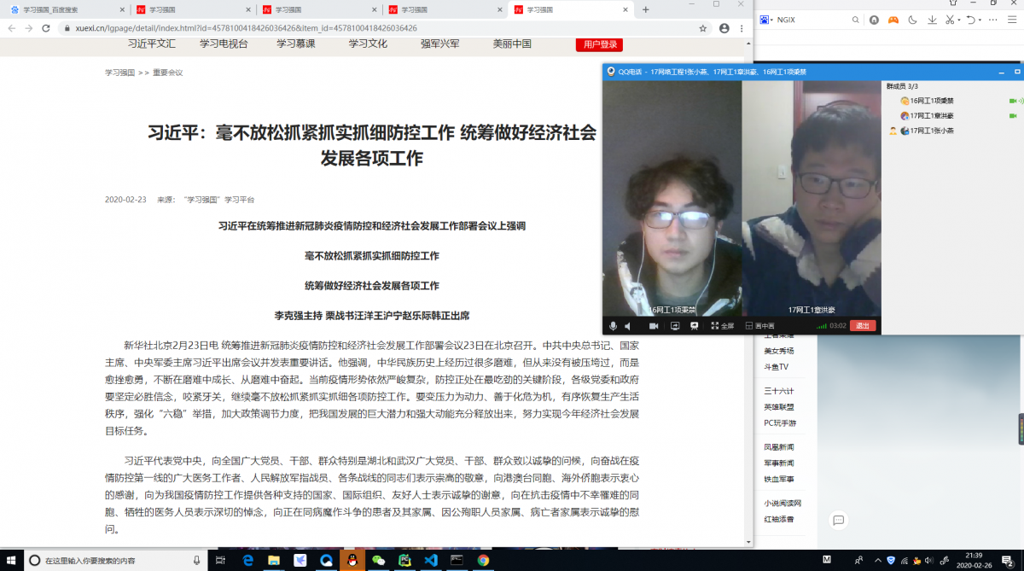
Task: Expand the scissors screenshot tool dropdown
Action: pos(959,20)
